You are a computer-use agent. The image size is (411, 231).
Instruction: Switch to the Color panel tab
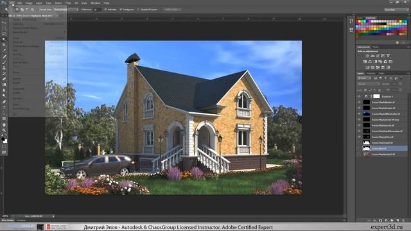click(x=360, y=18)
